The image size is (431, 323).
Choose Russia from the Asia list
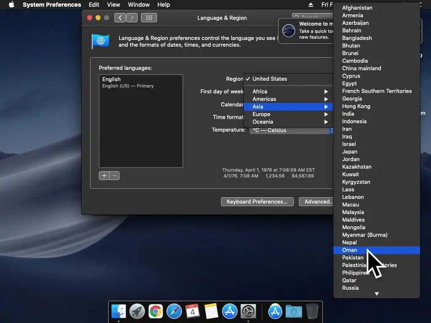pos(377,288)
